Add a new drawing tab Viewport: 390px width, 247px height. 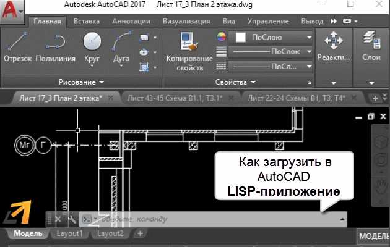pos(375,98)
